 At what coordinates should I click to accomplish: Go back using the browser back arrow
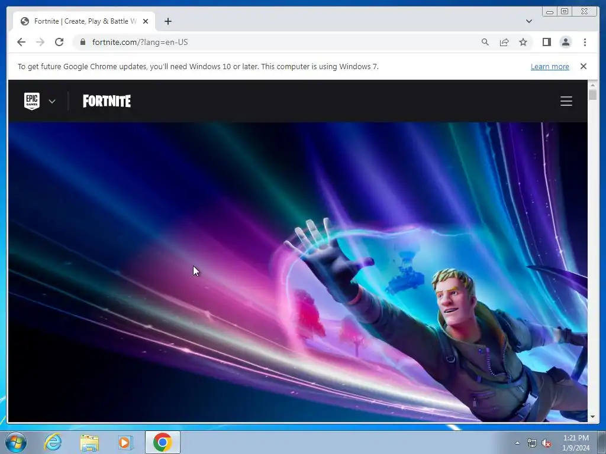point(21,42)
